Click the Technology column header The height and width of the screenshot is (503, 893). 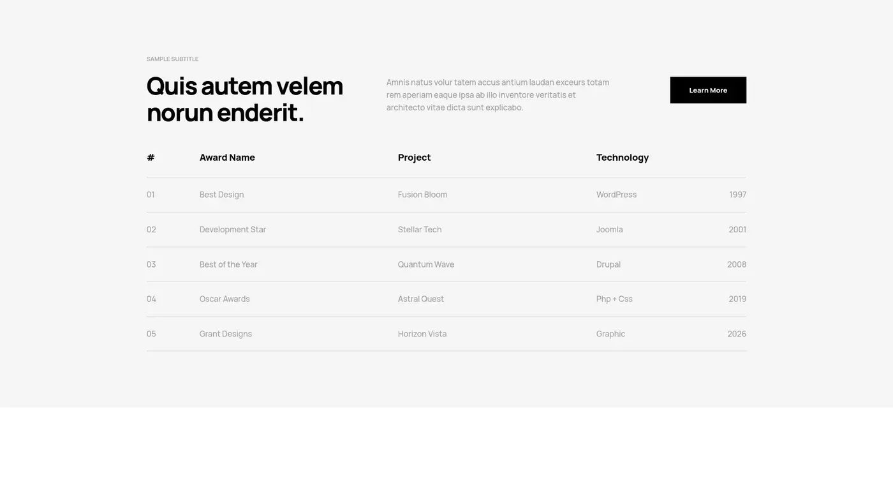(622, 158)
